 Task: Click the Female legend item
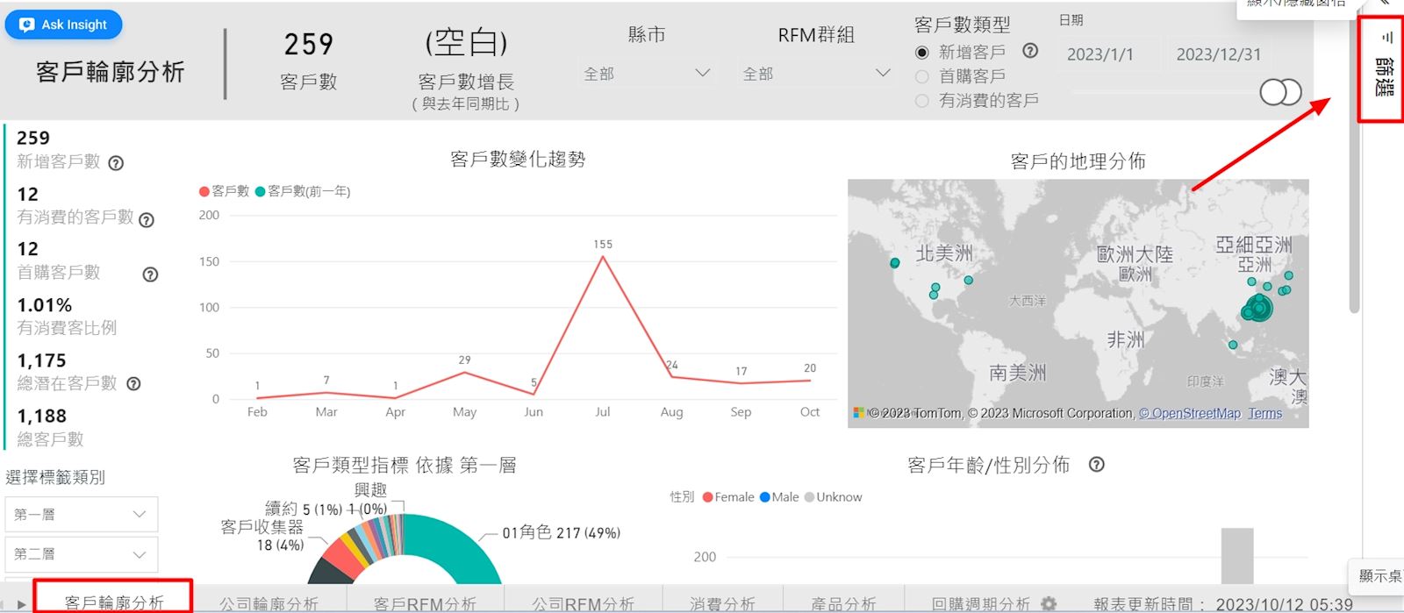pos(728,497)
